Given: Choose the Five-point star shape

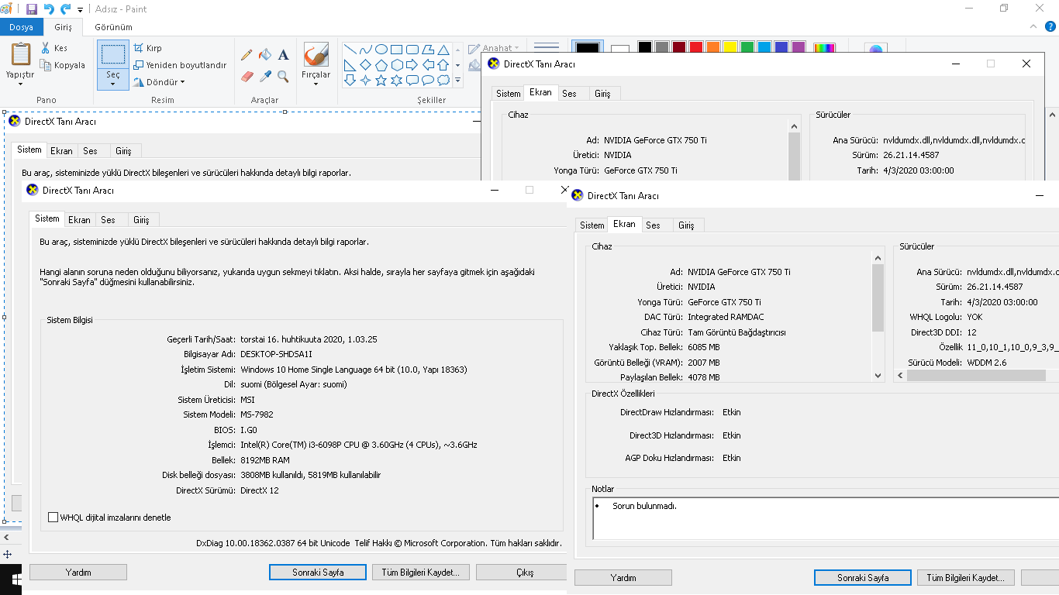Looking at the screenshot, I should [381, 80].
